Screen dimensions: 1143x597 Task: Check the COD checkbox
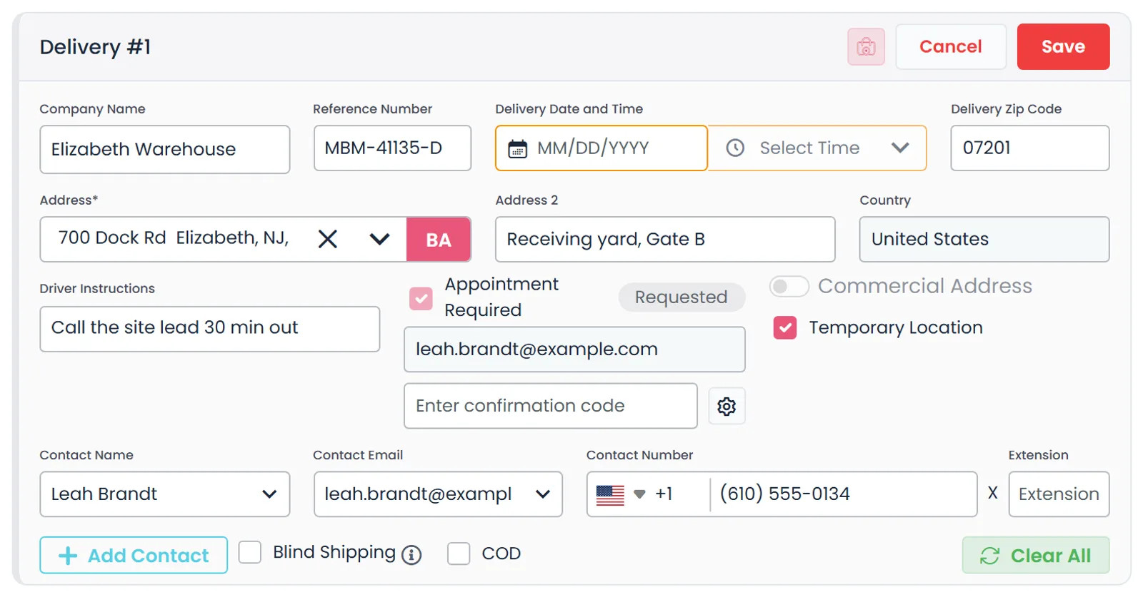(x=459, y=553)
